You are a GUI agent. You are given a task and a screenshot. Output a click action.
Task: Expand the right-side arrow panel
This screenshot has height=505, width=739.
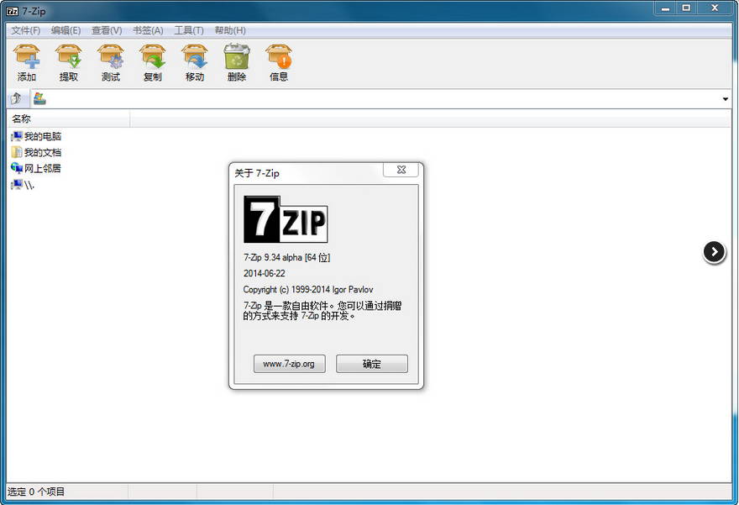point(713,252)
